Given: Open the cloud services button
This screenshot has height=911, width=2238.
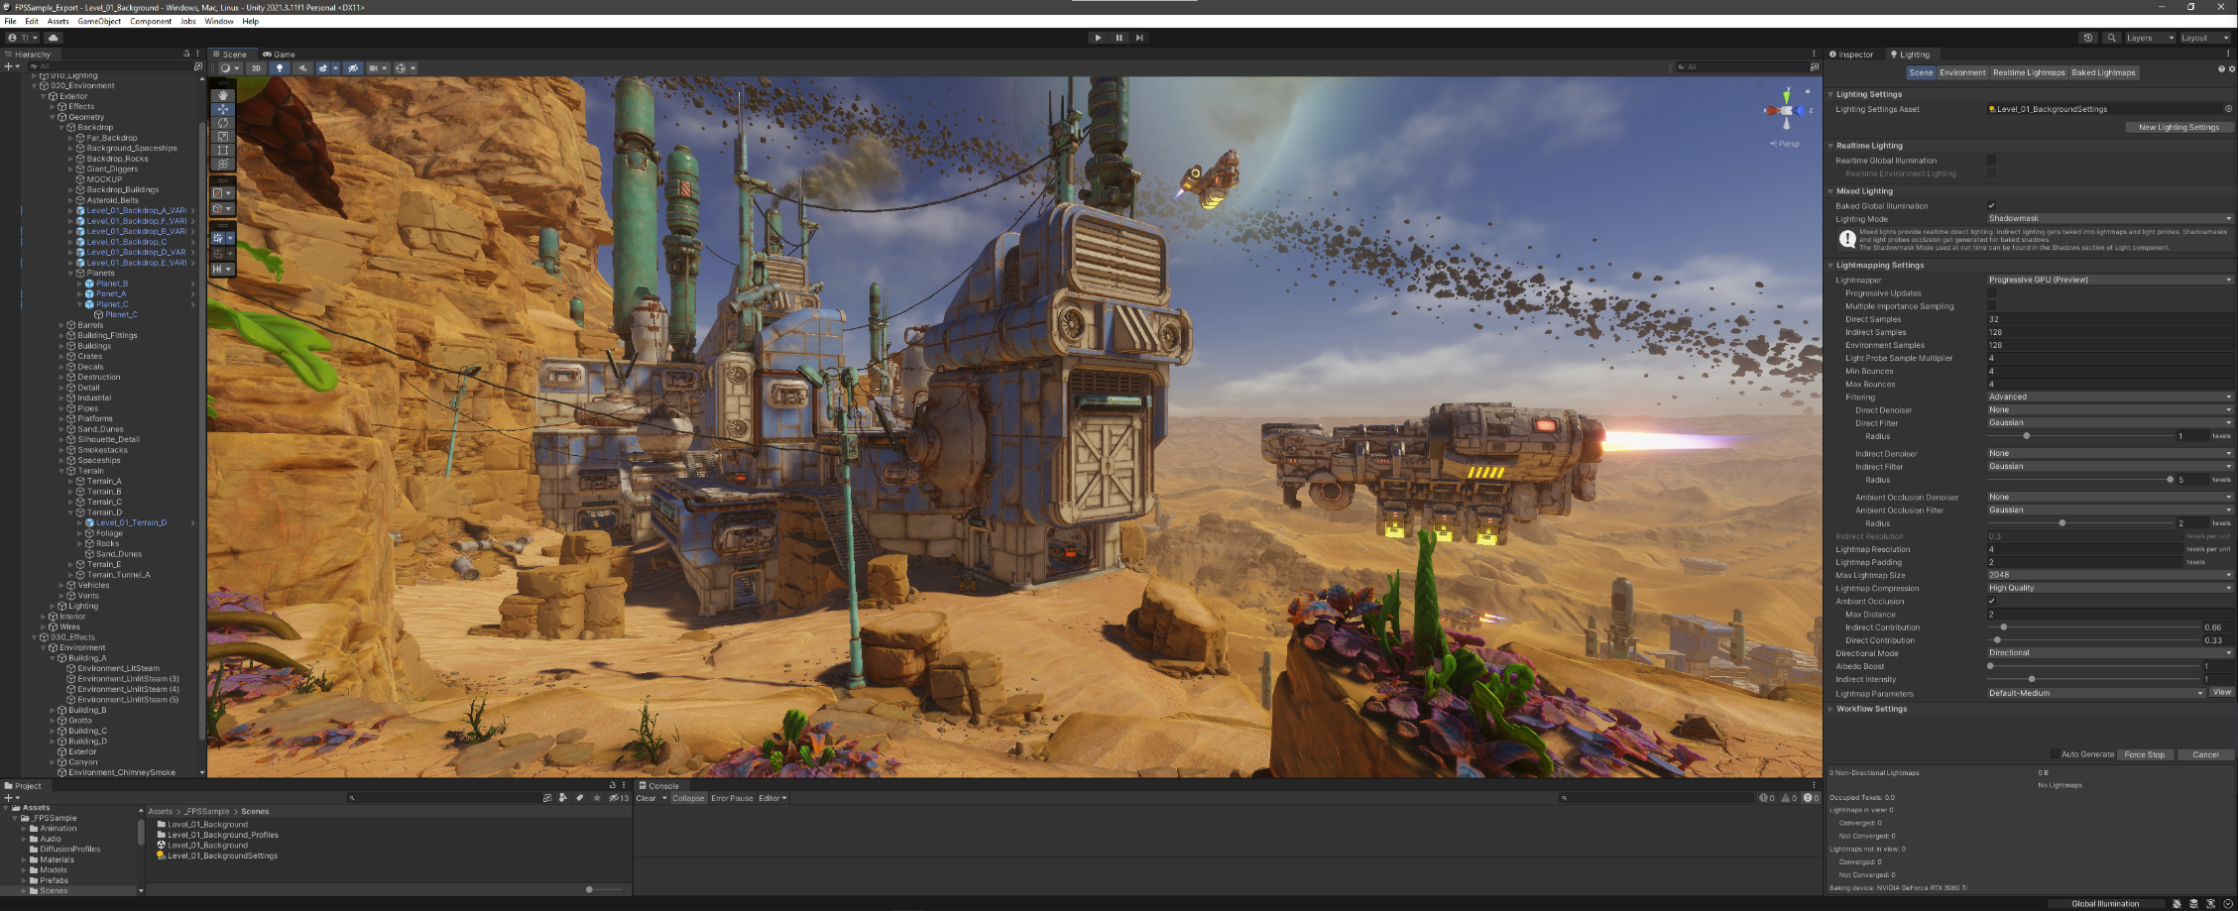Looking at the screenshot, I should coord(54,38).
